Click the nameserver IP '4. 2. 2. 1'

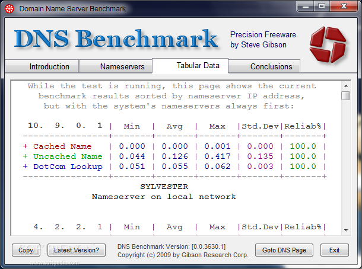pos(68,227)
